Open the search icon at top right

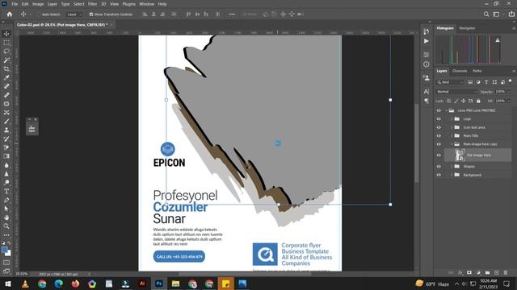click(486, 14)
